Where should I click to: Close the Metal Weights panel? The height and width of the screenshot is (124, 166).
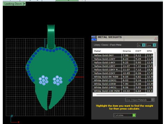(x=156, y=38)
